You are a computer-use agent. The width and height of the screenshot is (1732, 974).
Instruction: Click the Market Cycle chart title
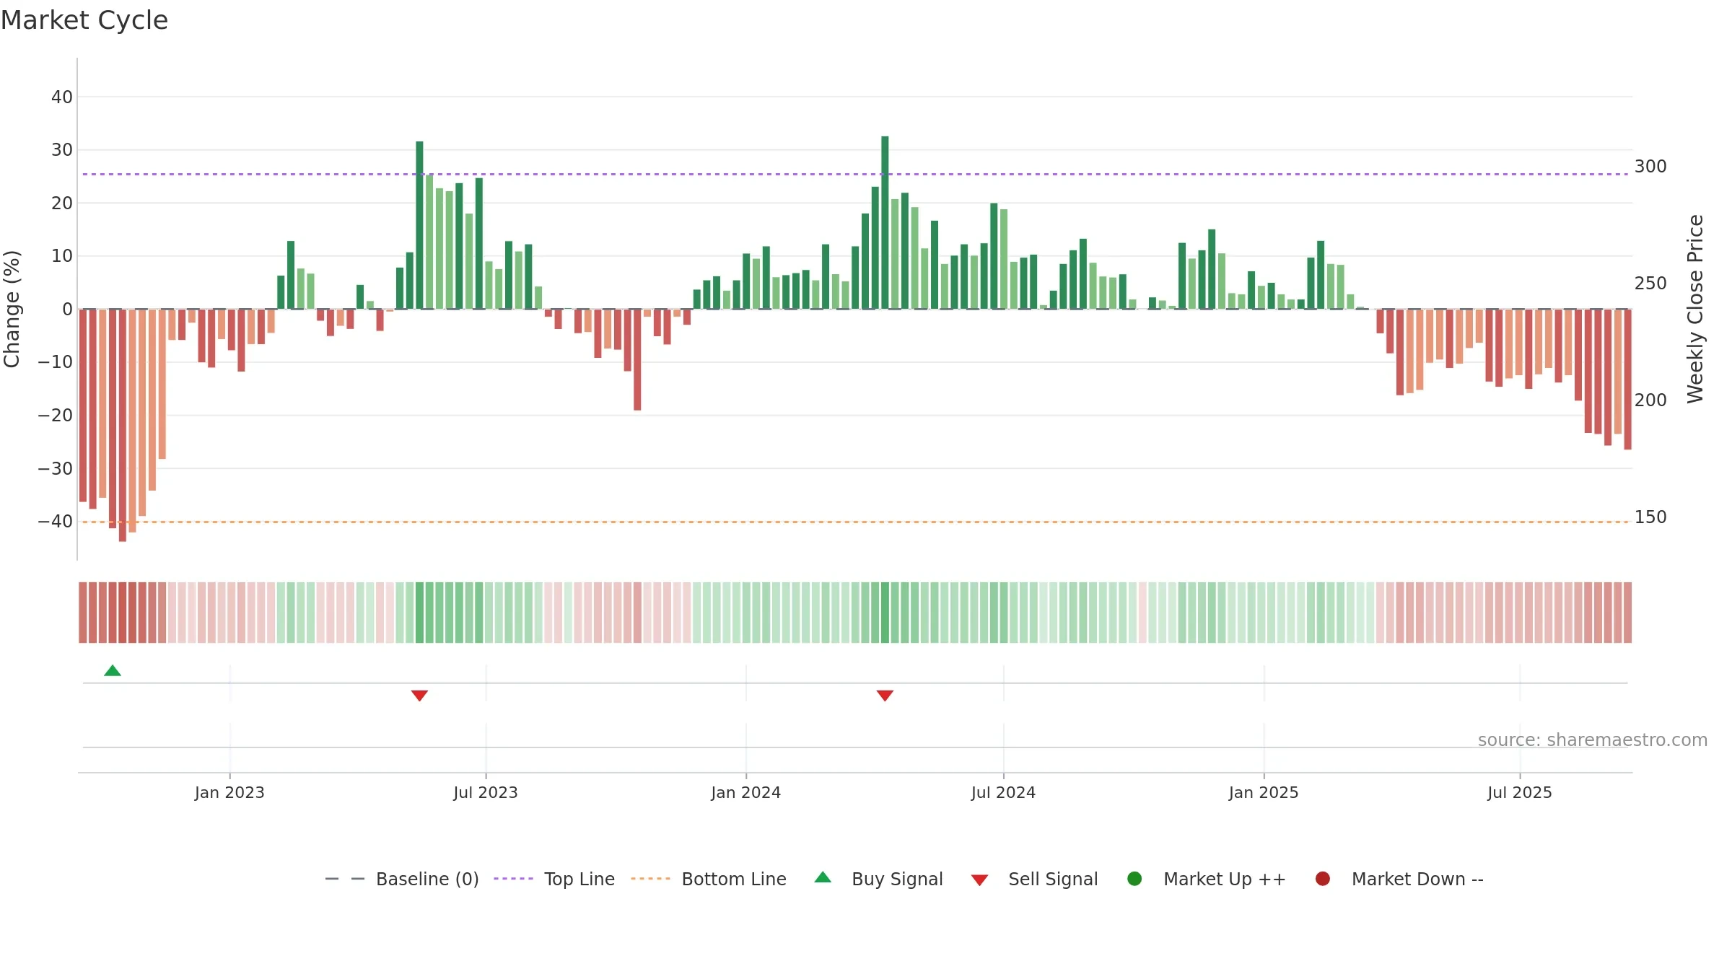point(84,20)
